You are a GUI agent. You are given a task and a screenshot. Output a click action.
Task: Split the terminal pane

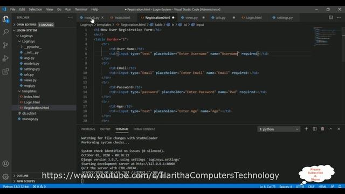(315, 129)
